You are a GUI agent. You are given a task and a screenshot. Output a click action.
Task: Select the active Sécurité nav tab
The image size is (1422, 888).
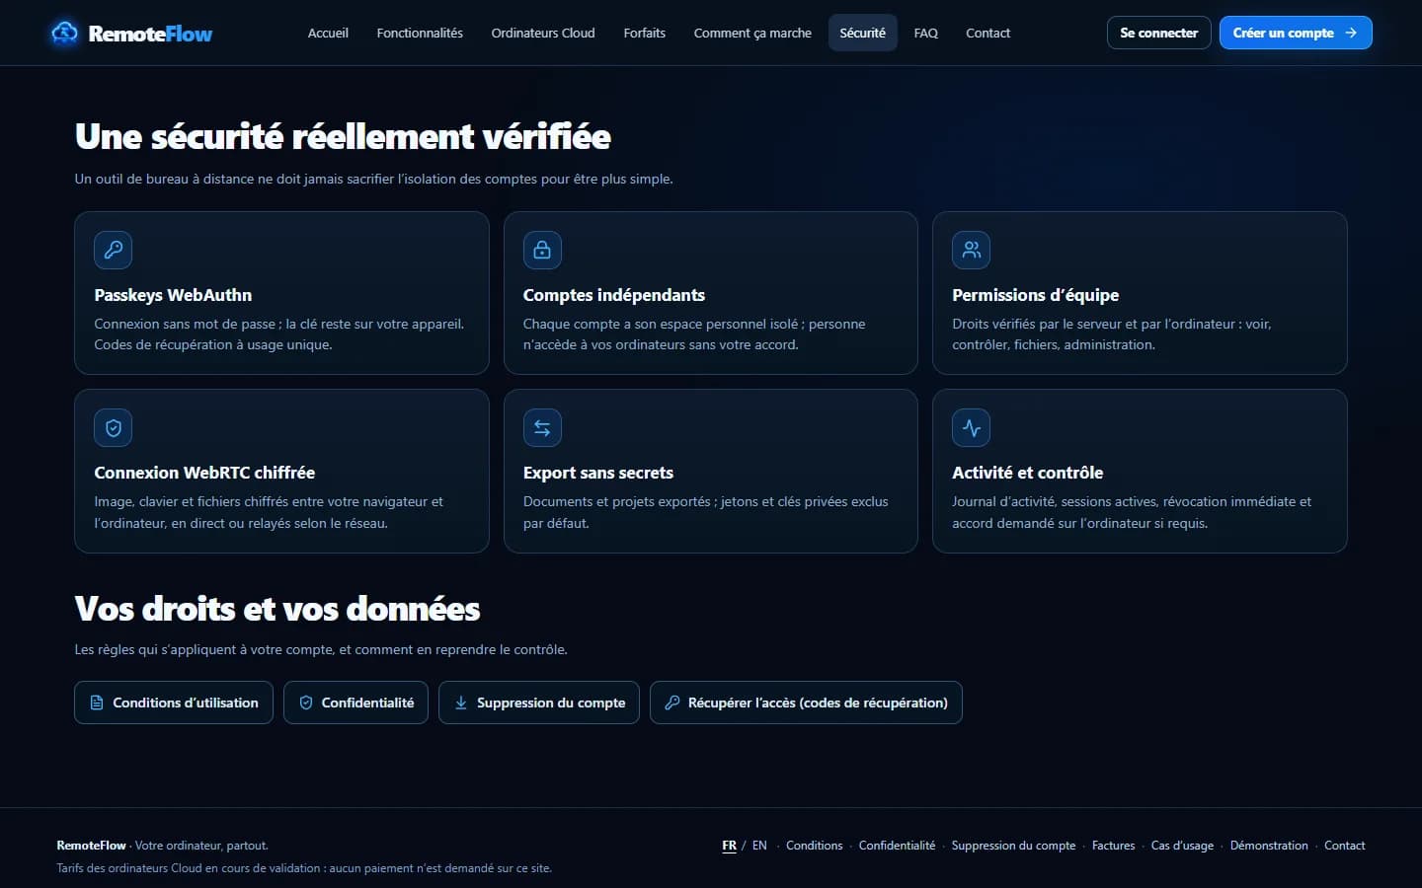(863, 33)
